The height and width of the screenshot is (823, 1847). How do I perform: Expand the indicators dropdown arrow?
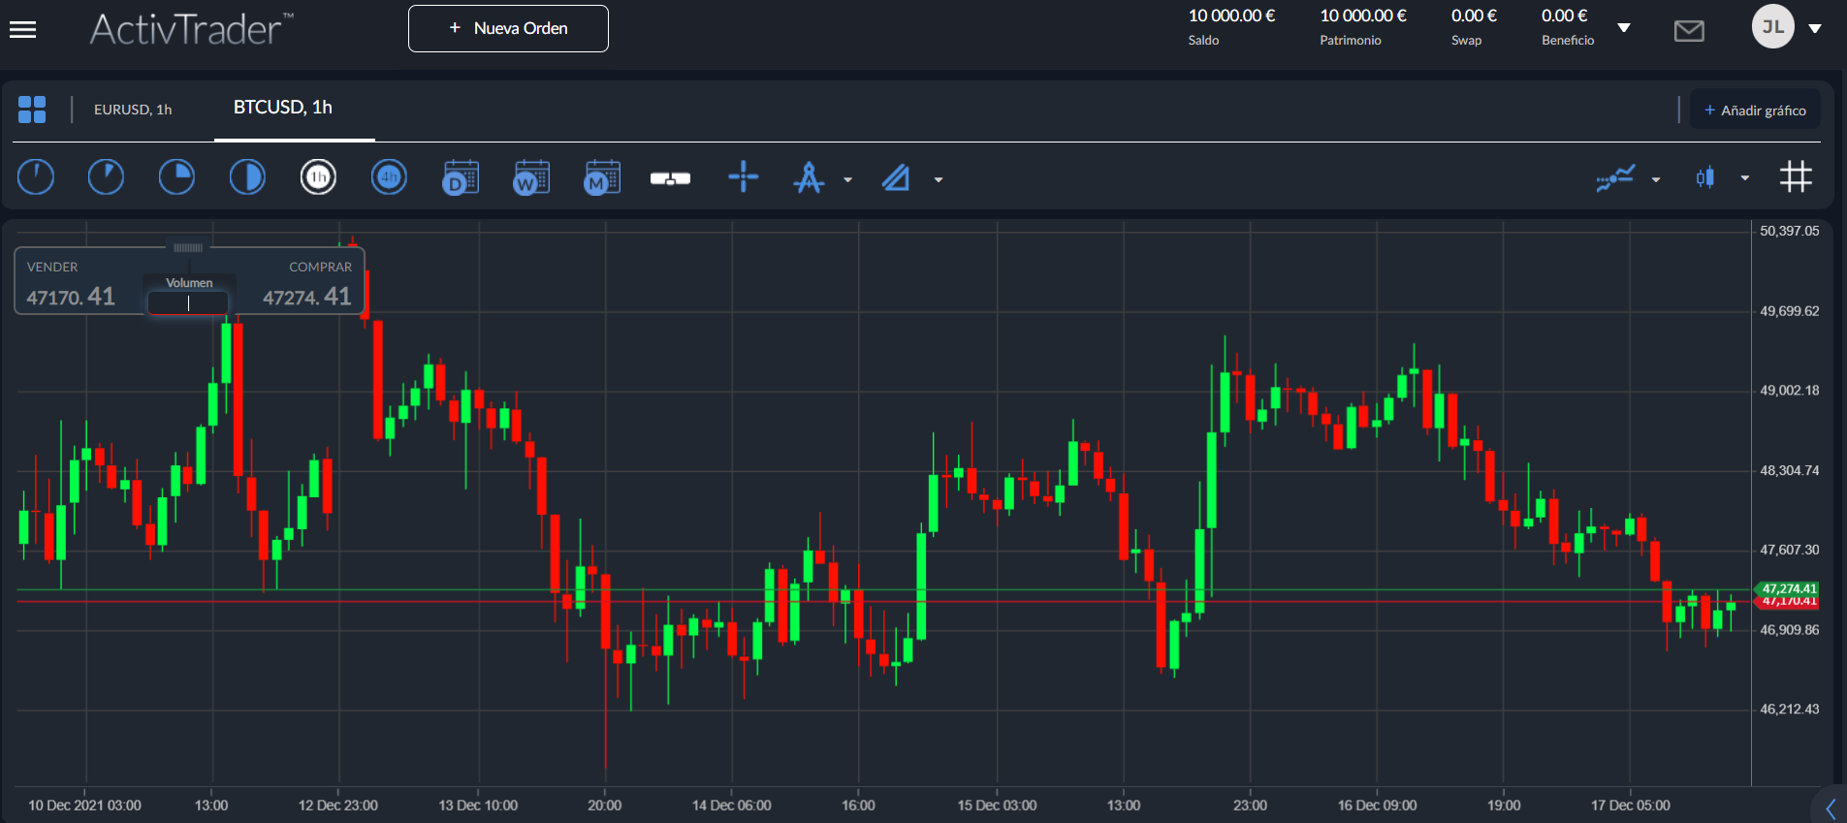click(x=1656, y=179)
